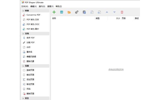Move file up with the up arrow
This screenshot has height=100, width=160.
click(x=107, y=12)
